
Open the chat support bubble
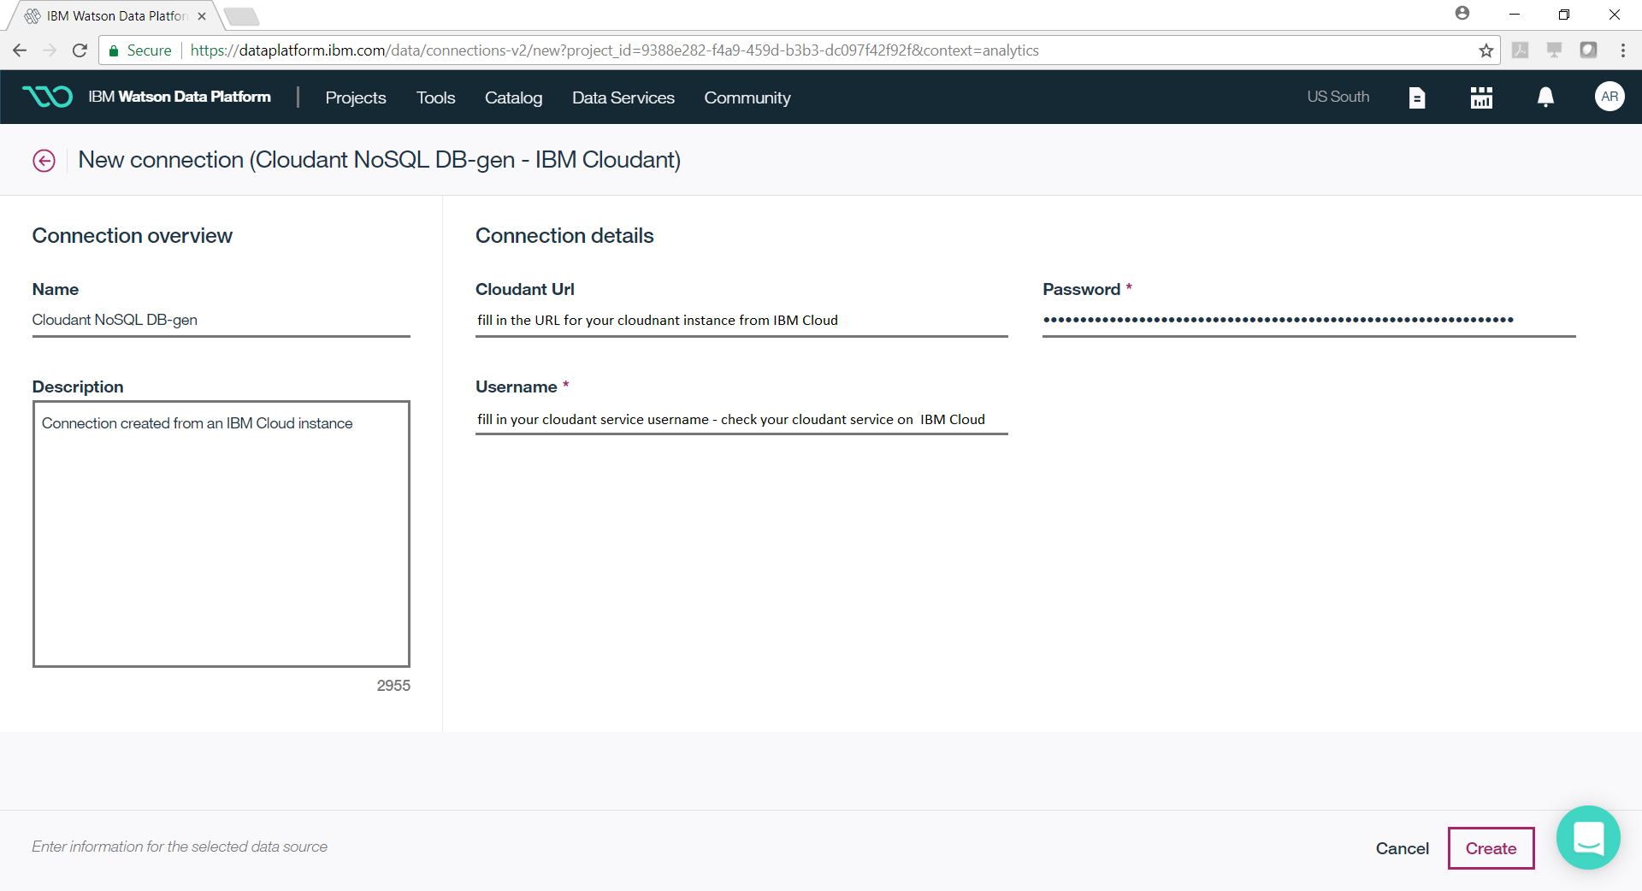(1588, 837)
